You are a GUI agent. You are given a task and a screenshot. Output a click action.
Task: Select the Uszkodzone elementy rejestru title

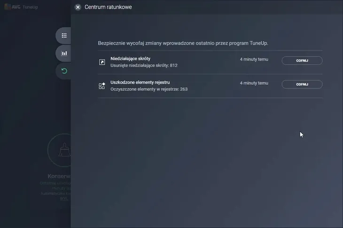coord(140,82)
